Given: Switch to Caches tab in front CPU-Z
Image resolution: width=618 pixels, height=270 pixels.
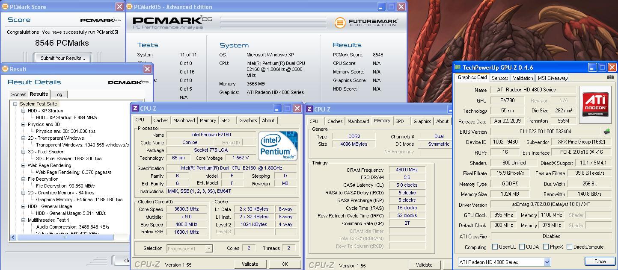Looking at the screenshot, I should coord(161,120).
